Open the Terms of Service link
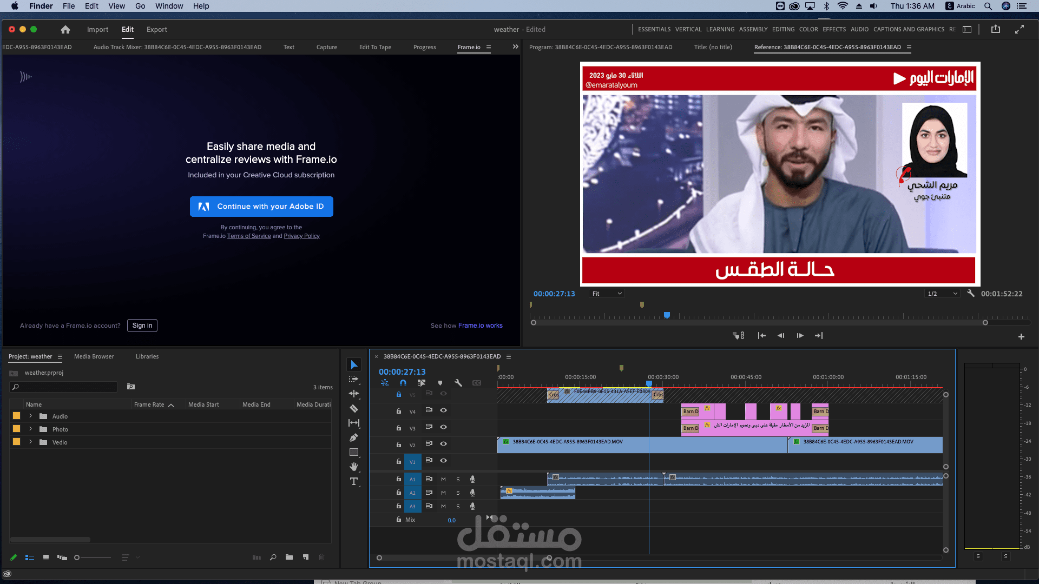 (x=249, y=236)
